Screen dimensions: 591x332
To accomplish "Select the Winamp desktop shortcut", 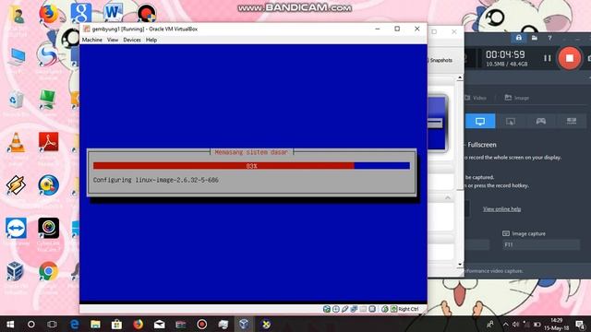I will tap(16, 184).
